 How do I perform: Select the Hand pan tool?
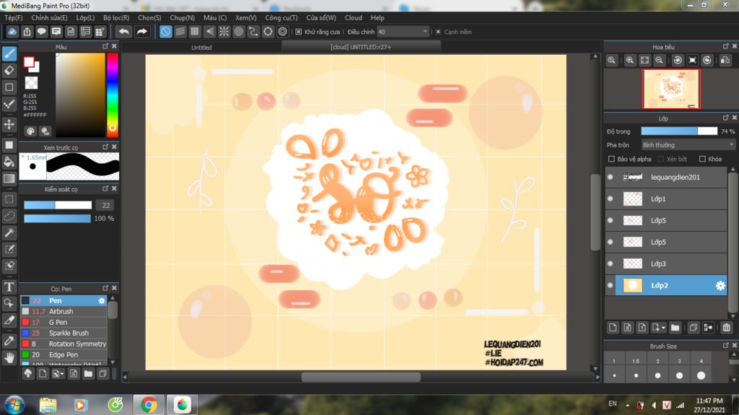(x=9, y=358)
